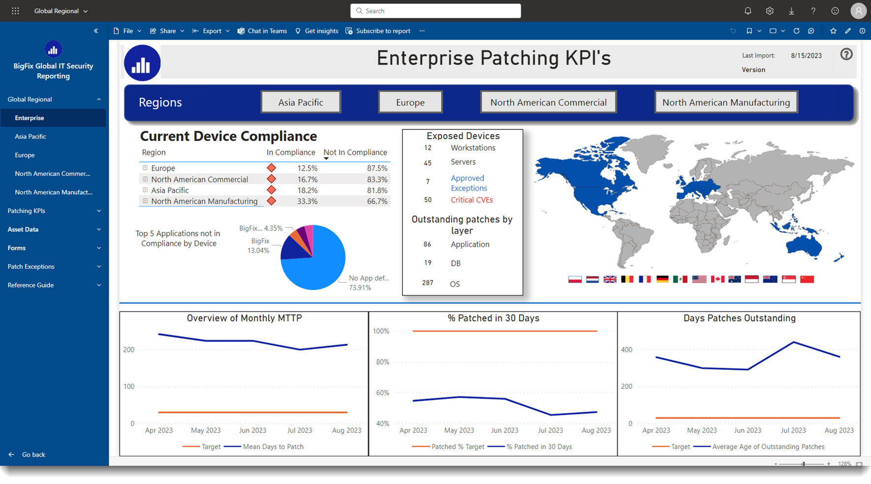Click the download icon in top bar
The width and height of the screenshot is (871, 484).
tap(791, 11)
